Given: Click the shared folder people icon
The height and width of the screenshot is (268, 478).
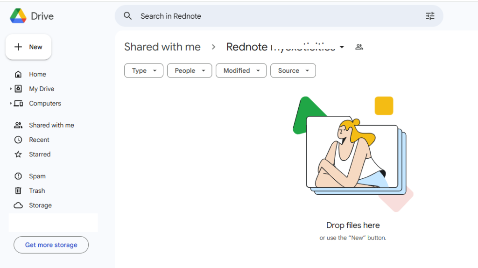Looking at the screenshot, I should point(359,47).
